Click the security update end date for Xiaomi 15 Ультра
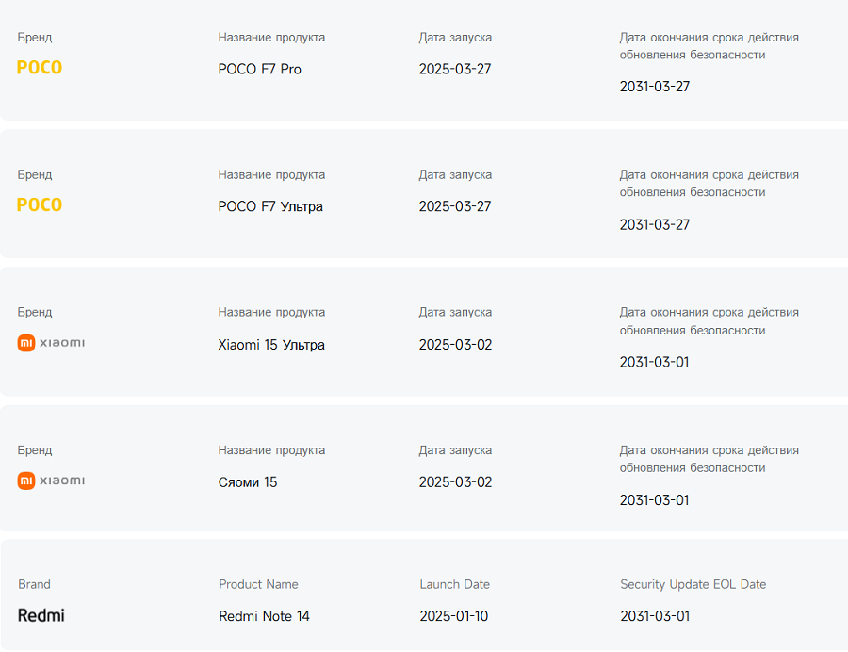This screenshot has width=848, height=652. pos(655,362)
